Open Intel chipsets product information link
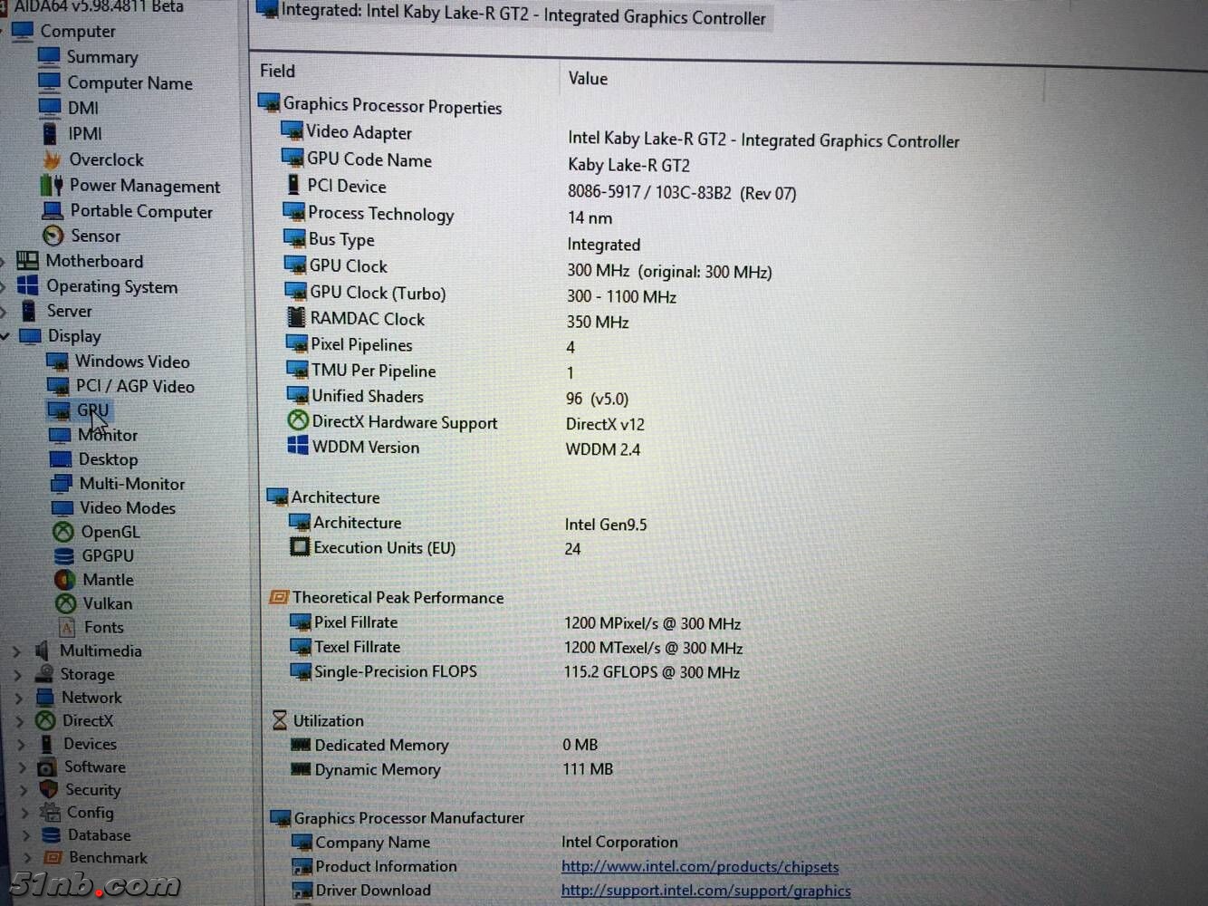 point(699,867)
